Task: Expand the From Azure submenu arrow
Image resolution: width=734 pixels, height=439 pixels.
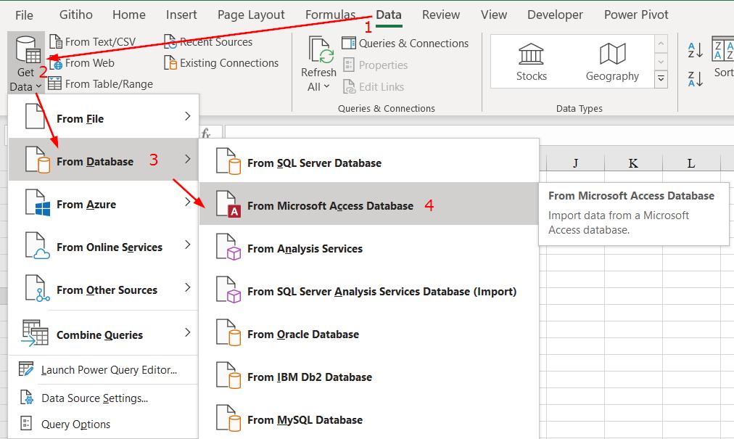Action: coord(188,202)
